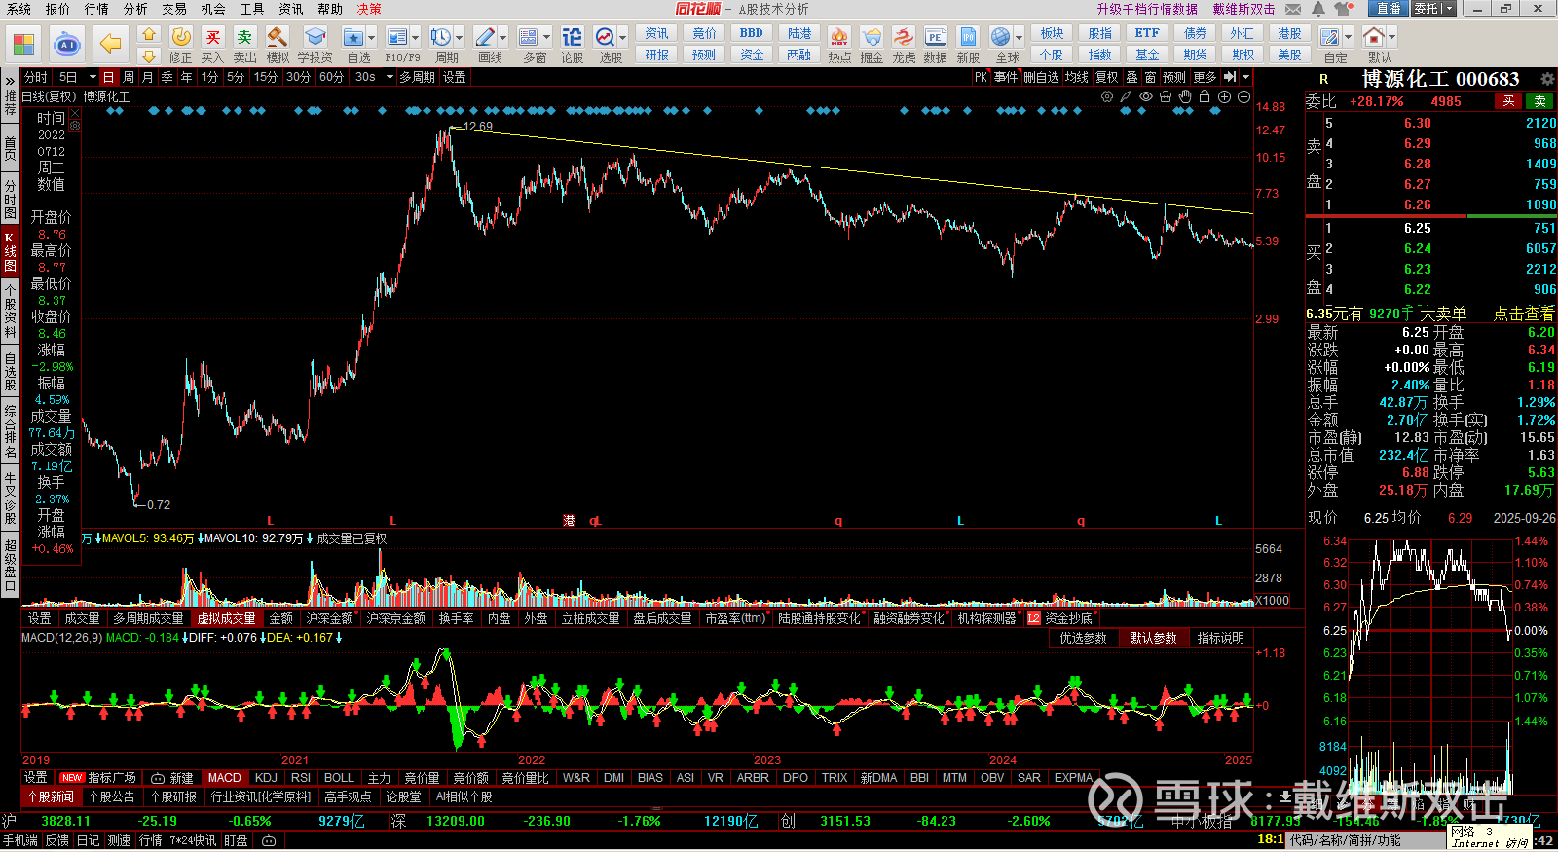
Task: Click the four-color home grid icon
Action: point(23,44)
